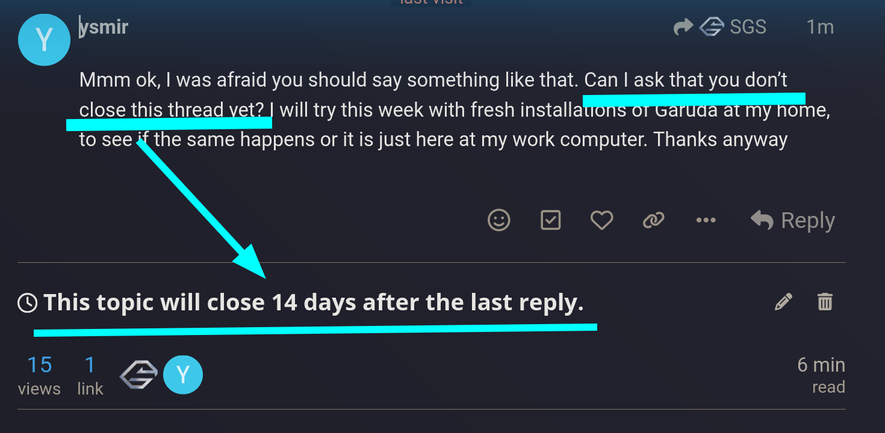The image size is (885, 433).
Task: Mark post as solution with the checkbox icon
Action: pyautogui.click(x=550, y=220)
